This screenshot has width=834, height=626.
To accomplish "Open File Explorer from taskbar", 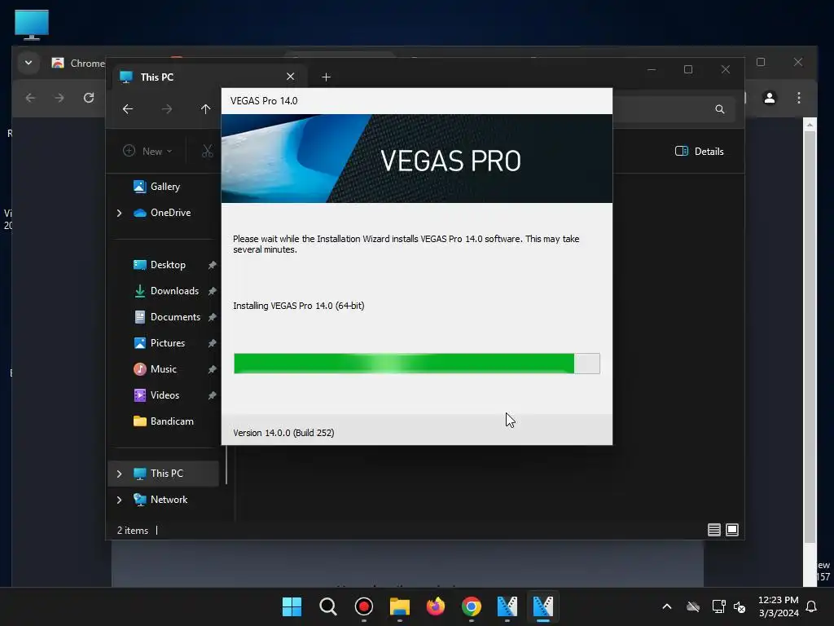I will (399, 606).
